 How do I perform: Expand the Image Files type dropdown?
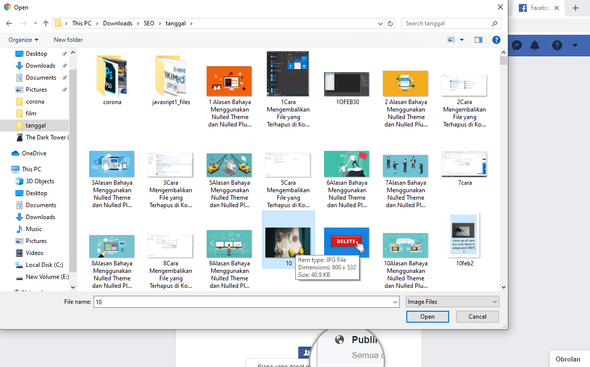point(452,302)
